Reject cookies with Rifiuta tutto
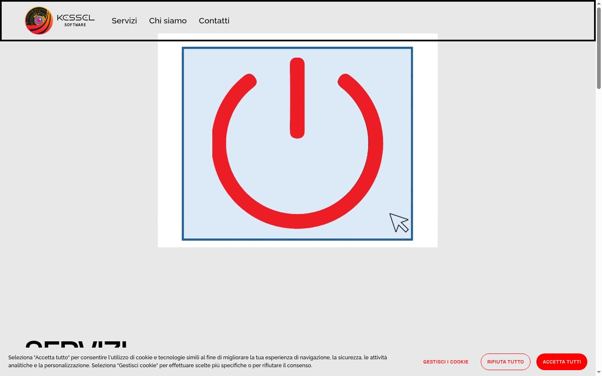 505,362
